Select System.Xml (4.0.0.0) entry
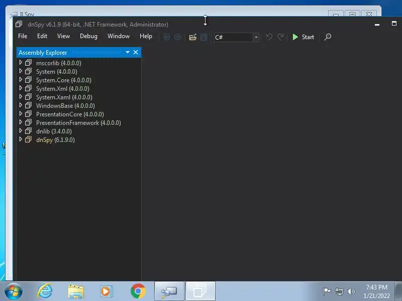Image resolution: width=402 pixels, height=301 pixels. coord(62,89)
